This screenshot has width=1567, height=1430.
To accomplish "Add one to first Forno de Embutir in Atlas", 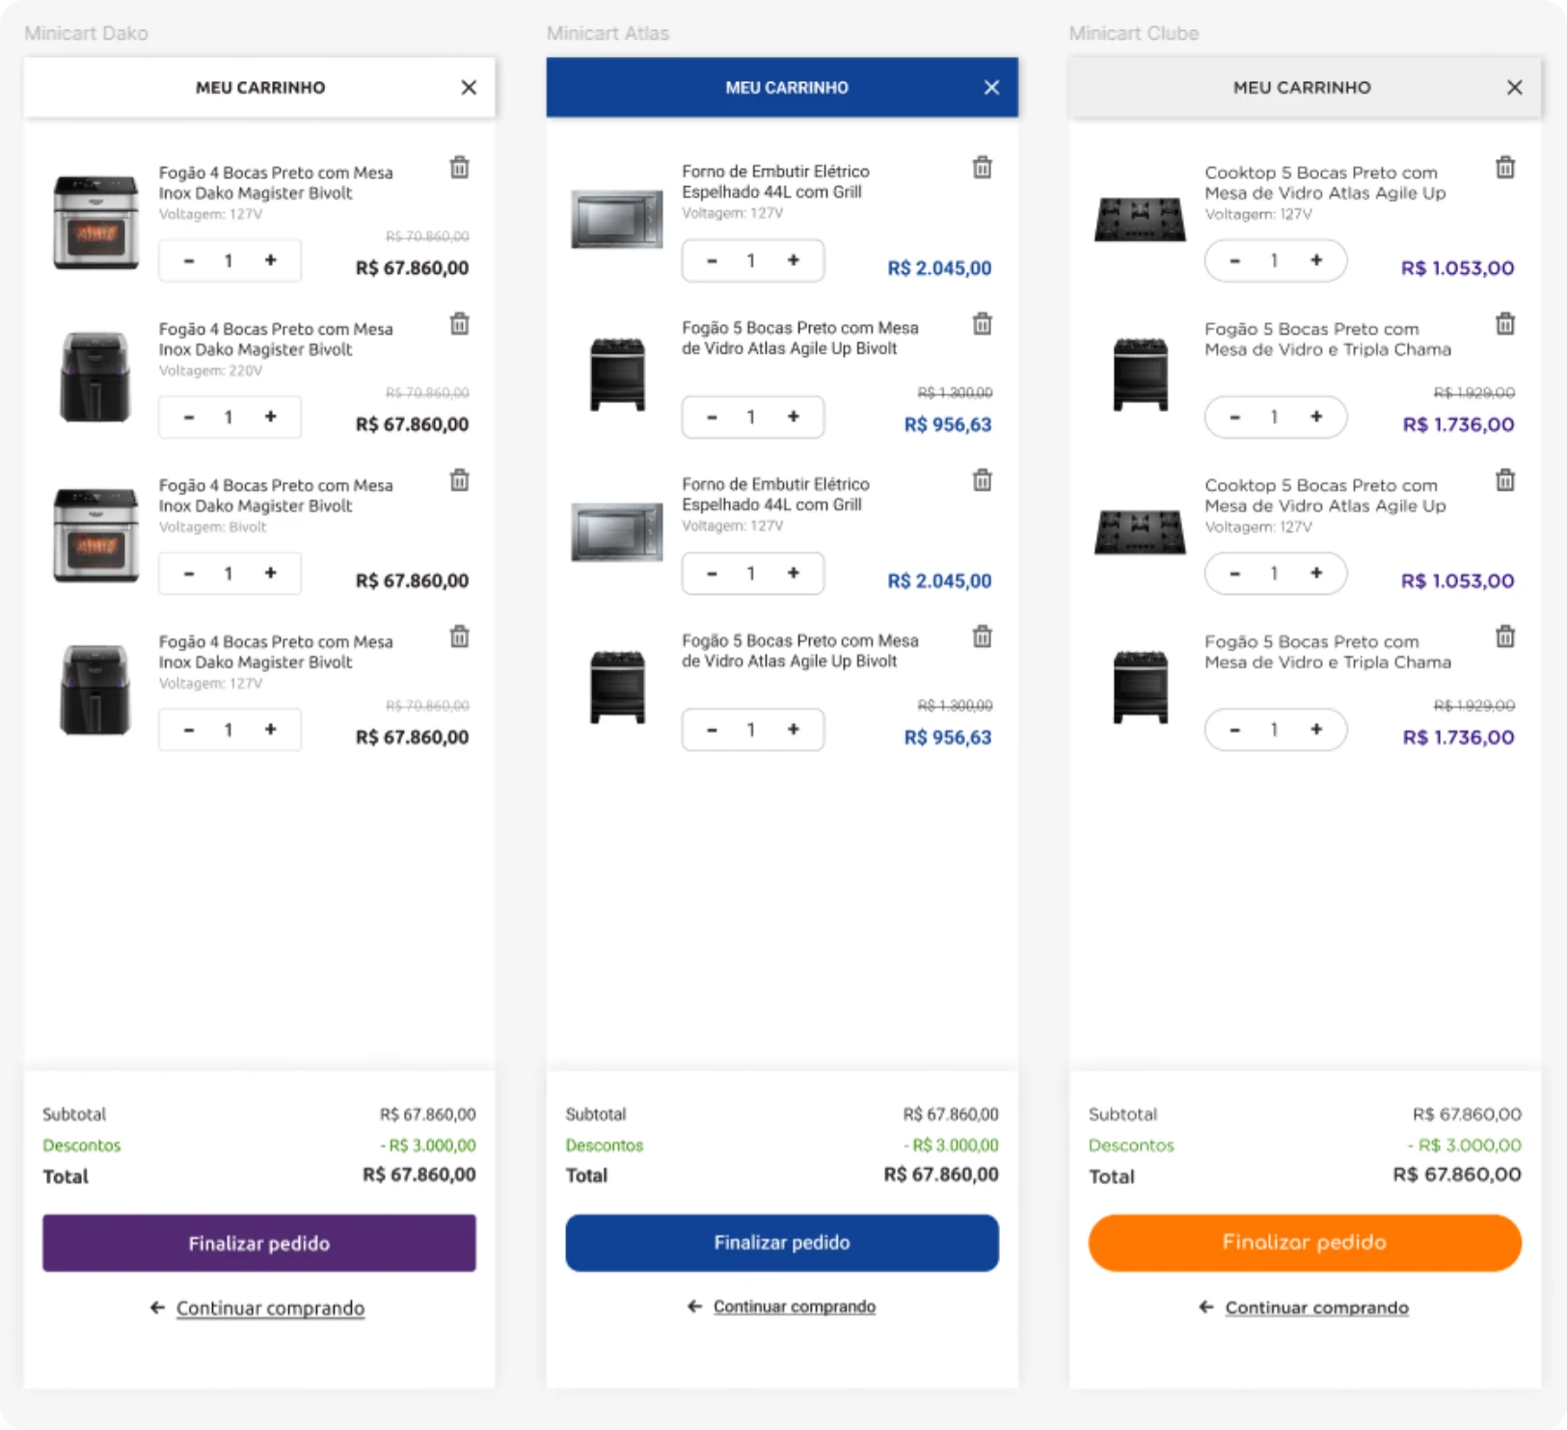I will pyautogui.click(x=794, y=260).
